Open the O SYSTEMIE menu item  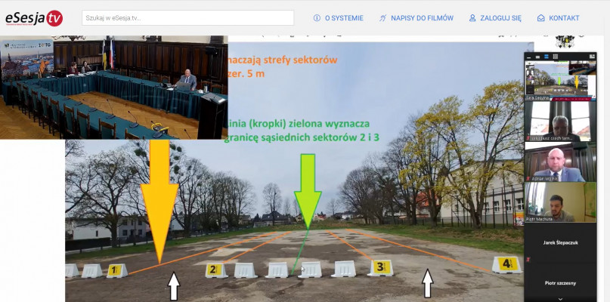344,18
